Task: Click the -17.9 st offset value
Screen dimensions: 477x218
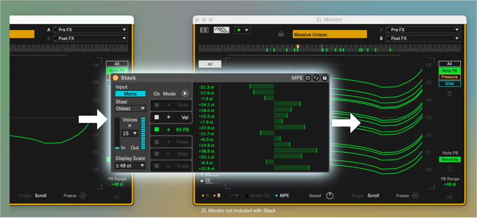Action: pyautogui.click(x=206, y=93)
